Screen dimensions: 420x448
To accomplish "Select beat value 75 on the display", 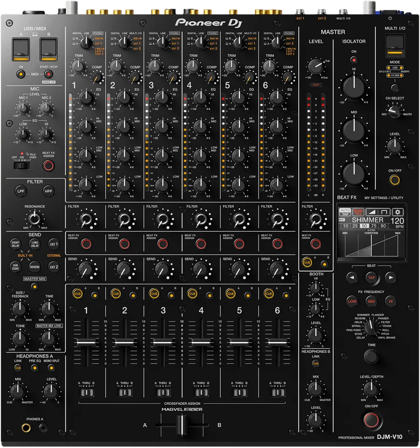I will 374,226.
